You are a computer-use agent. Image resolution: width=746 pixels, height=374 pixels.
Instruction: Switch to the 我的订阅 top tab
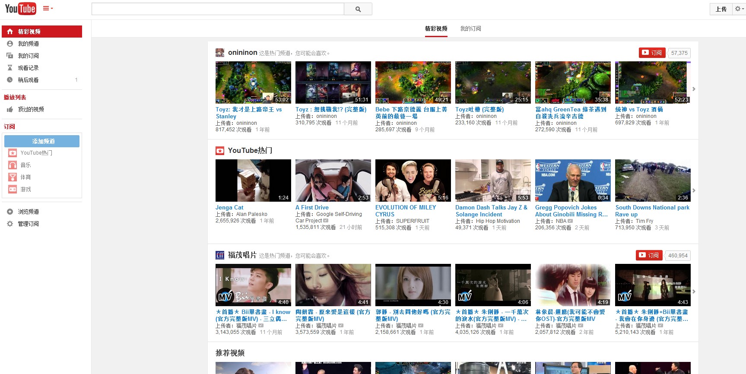pos(470,29)
